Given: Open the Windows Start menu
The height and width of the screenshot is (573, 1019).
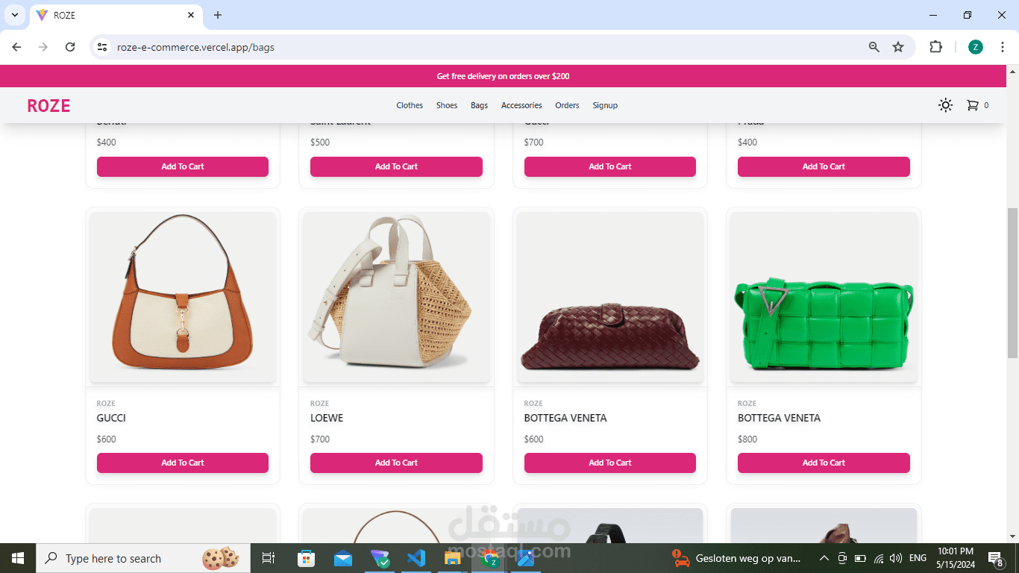Looking at the screenshot, I should click(x=18, y=558).
